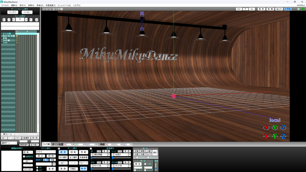Toggle the ボーン checkbox in view panel
The height and width of the screenshot is (172, 306).
(148, 157)
